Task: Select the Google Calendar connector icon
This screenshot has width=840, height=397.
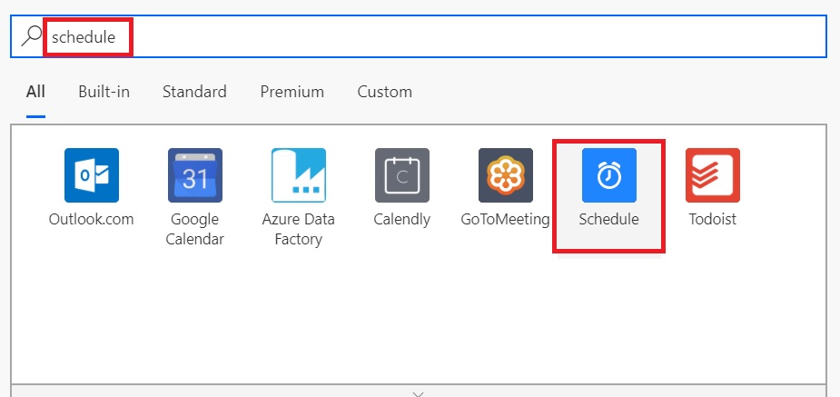Action: click(195, 175)
